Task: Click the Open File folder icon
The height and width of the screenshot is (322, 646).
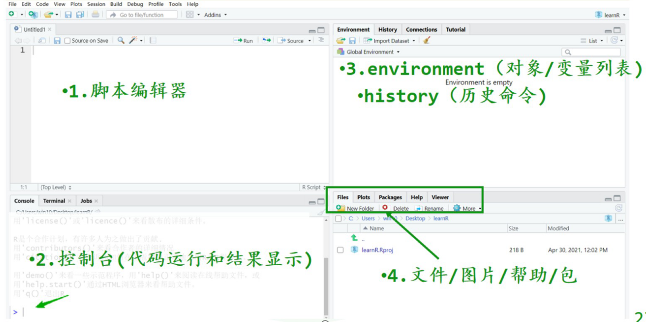Action: (x=48, y=15)
